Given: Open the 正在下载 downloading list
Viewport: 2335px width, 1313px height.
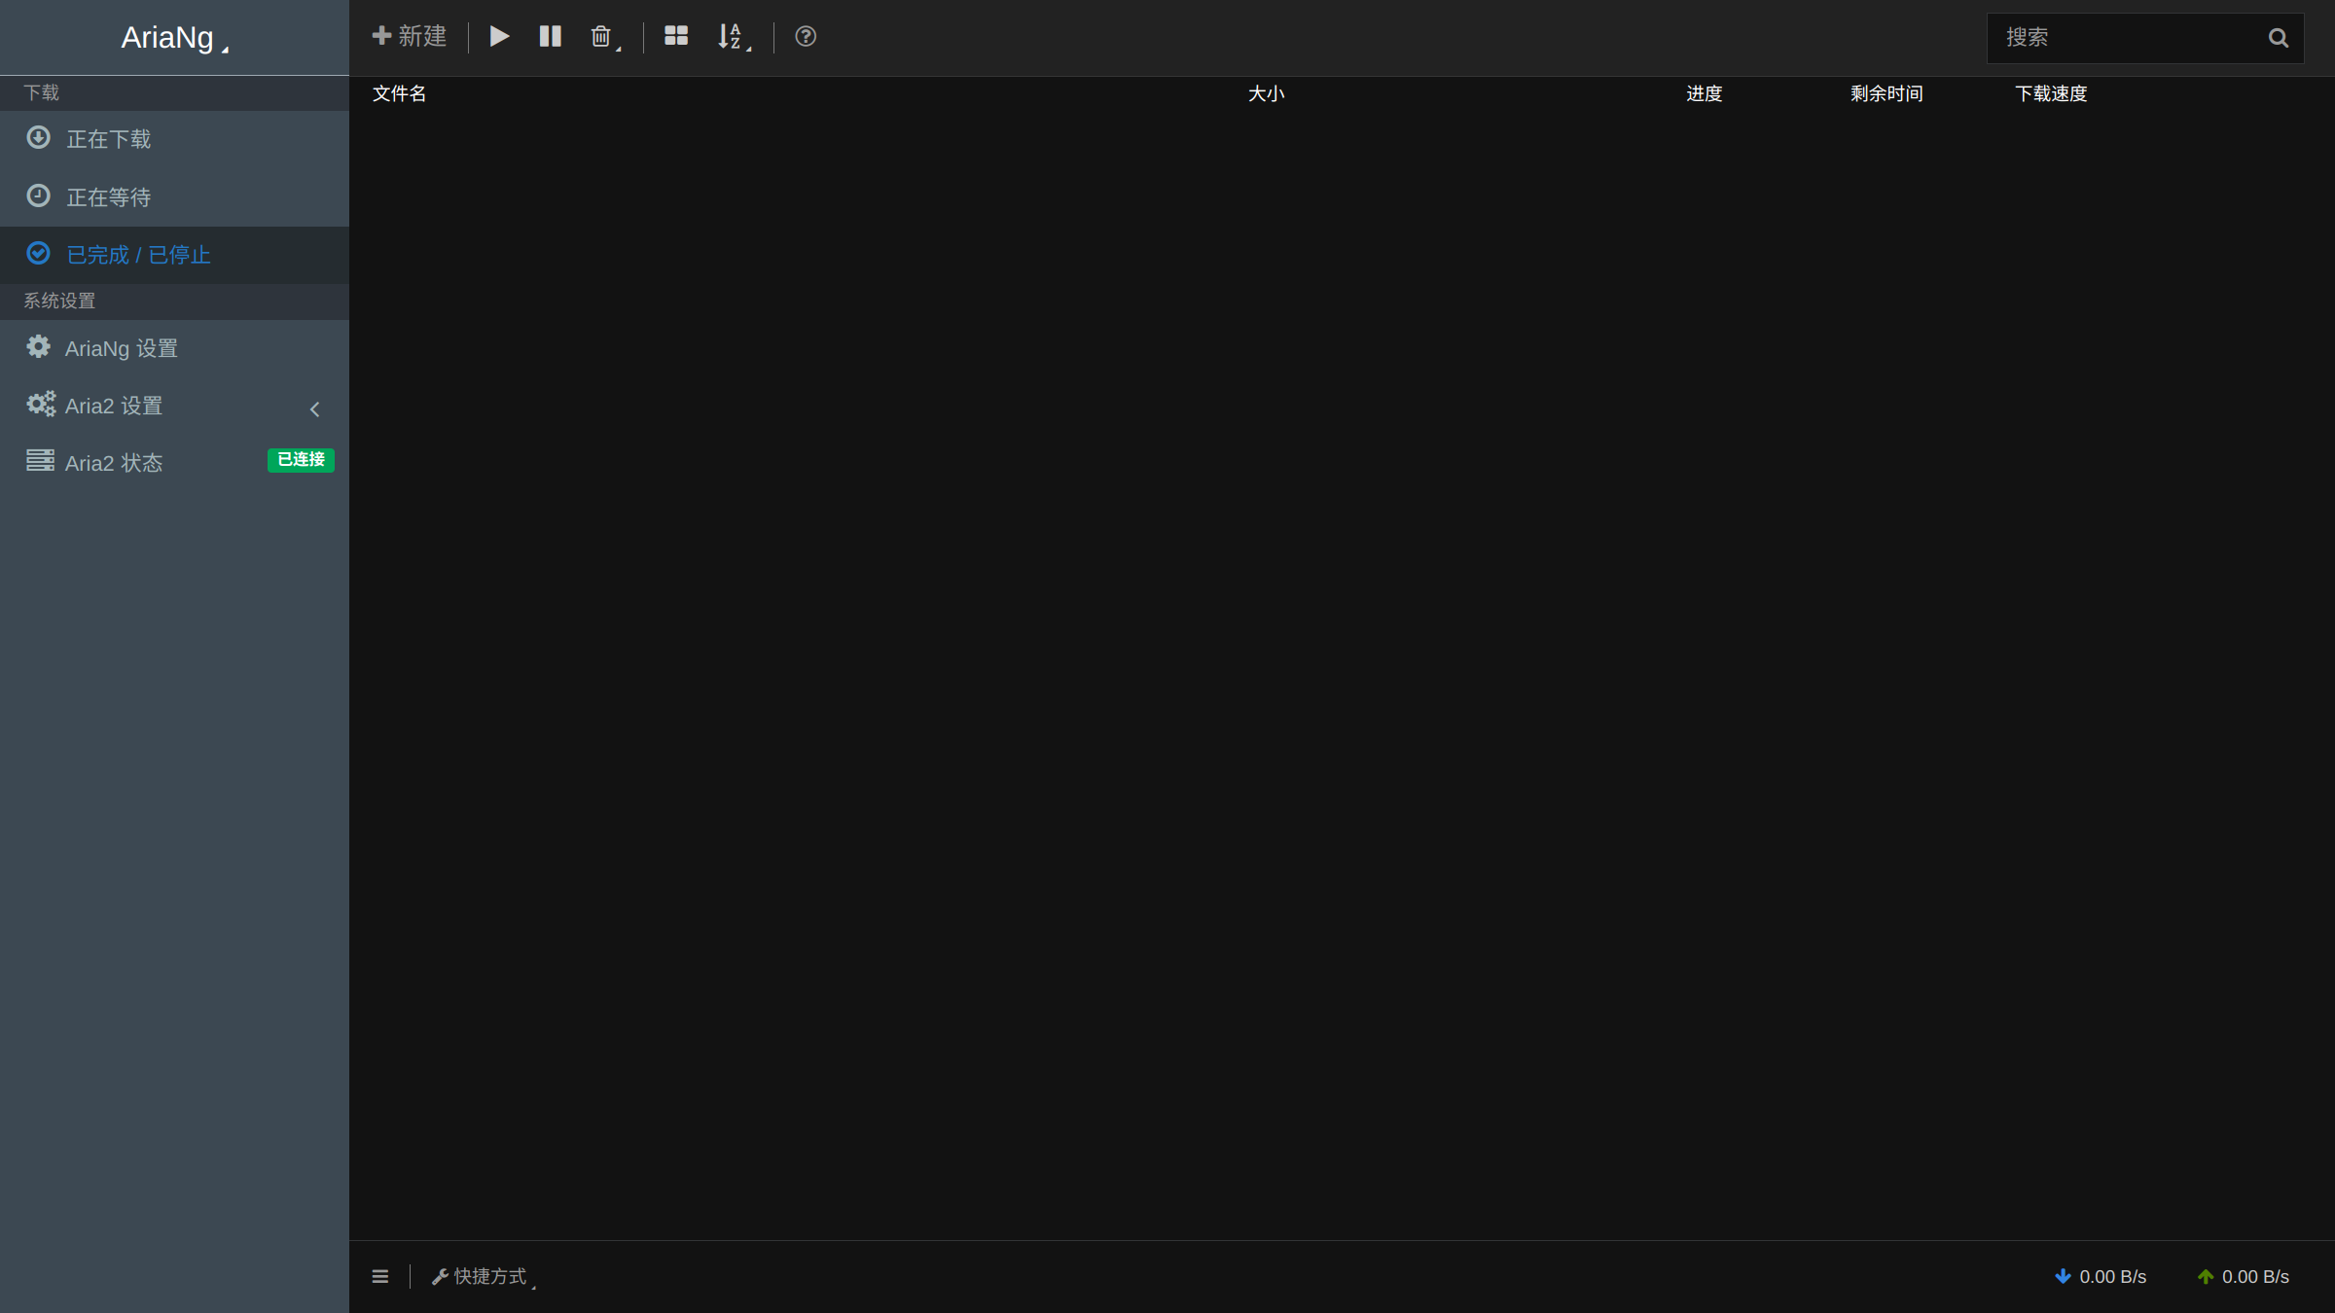Looking at the screenshot, I should [x=175, y=139].
